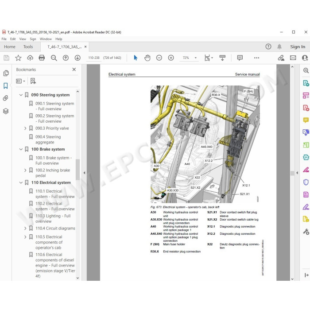This screenshot has height=310, width=310.
Task: Find current bookmark icon
Action: click(x=33, y=81)
